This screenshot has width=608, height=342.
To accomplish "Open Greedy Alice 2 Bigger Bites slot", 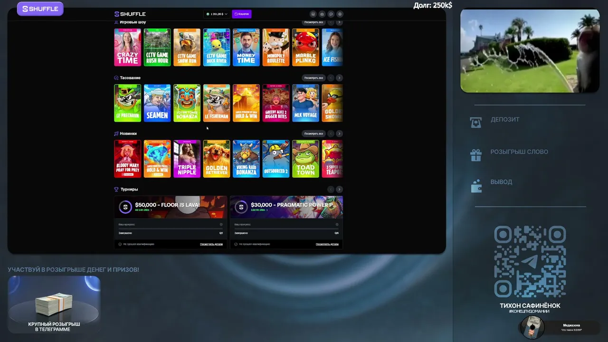I will click(276, 103).
